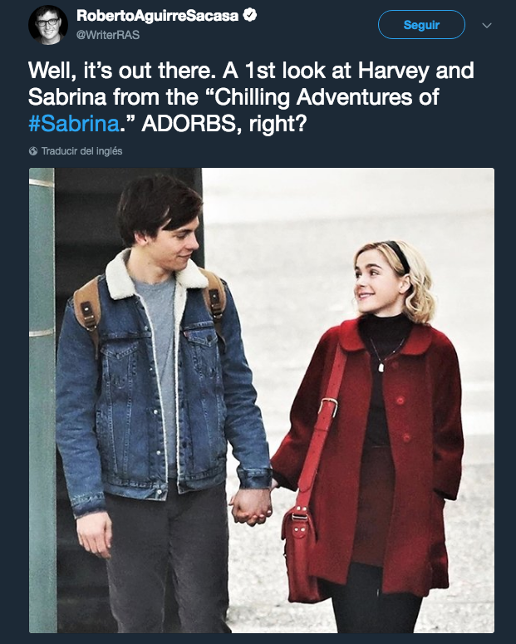Click the tan backpack strap in the photo
This screenshot has height=644, width=516.
tap(87, 310)
